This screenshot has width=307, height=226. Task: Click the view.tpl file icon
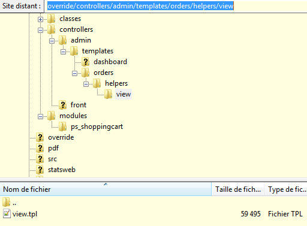click(7, 214)
